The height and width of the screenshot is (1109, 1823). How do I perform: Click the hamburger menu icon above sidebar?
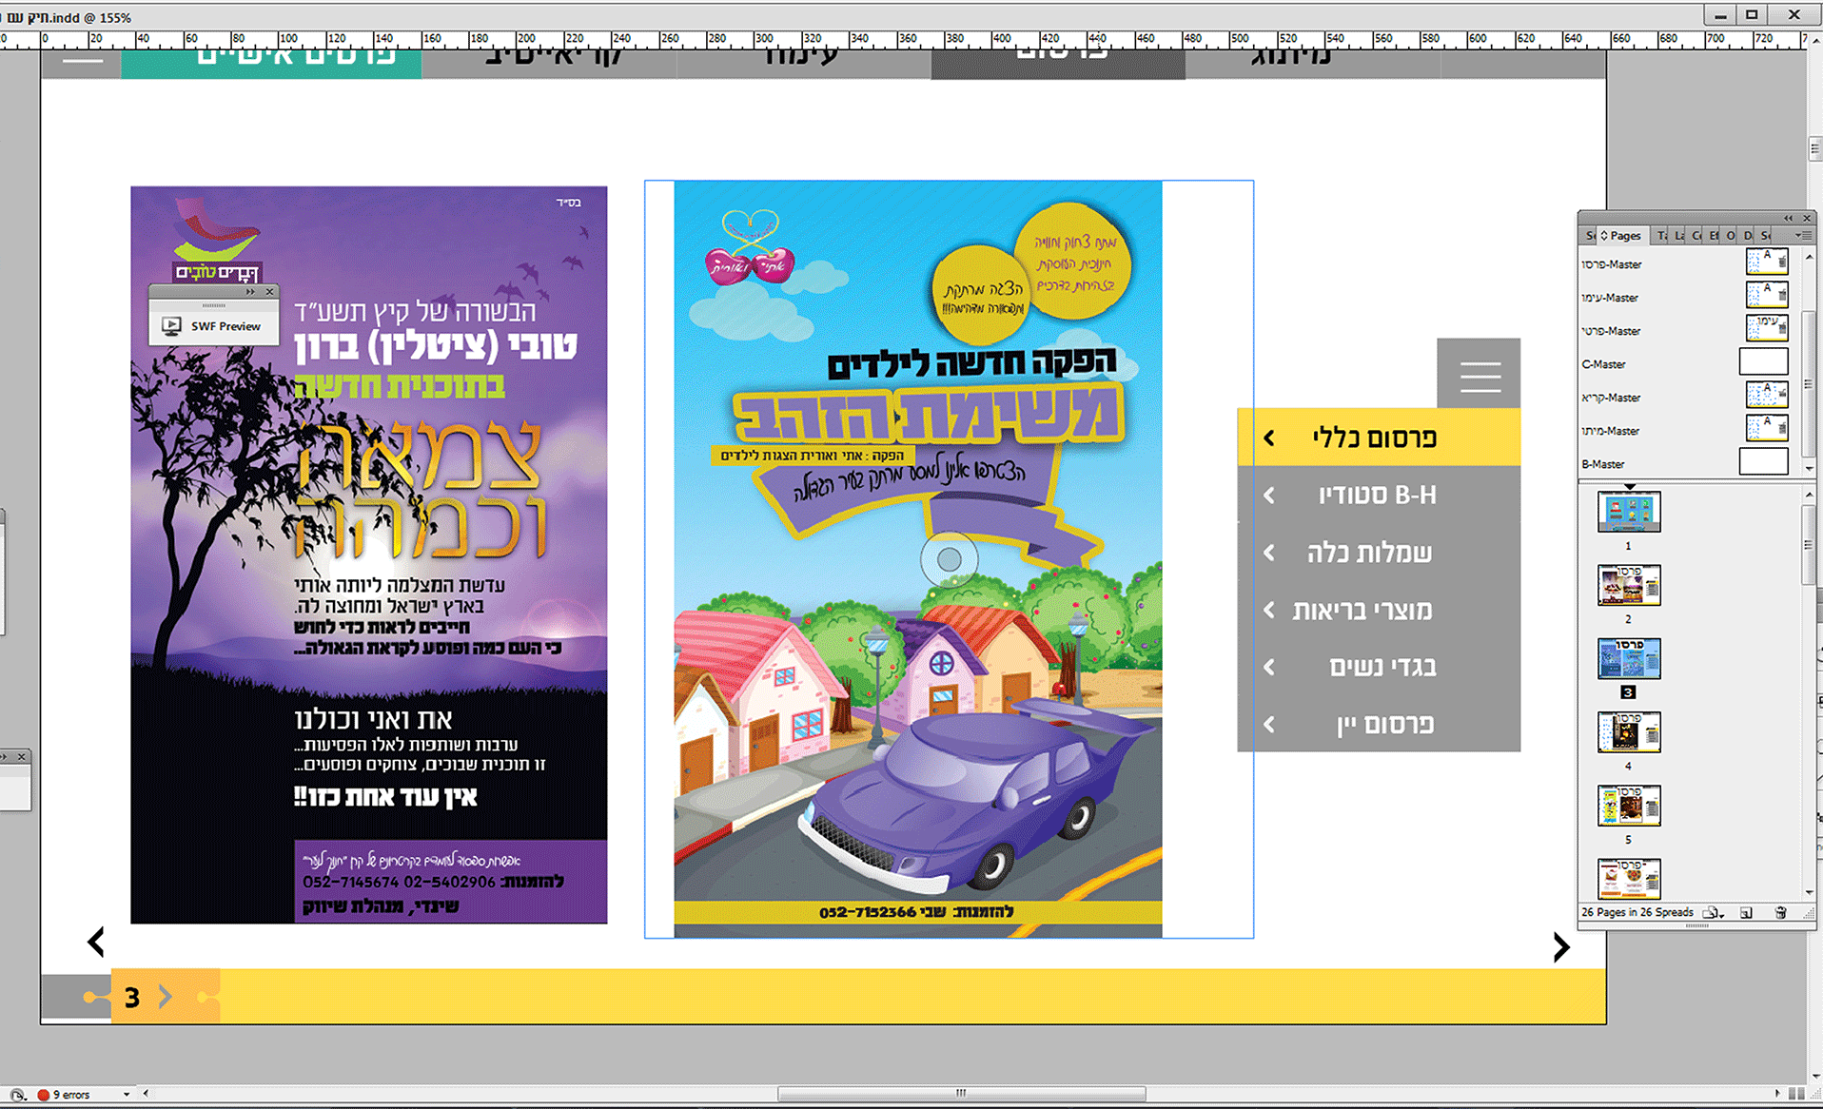tap(1480, 376)
